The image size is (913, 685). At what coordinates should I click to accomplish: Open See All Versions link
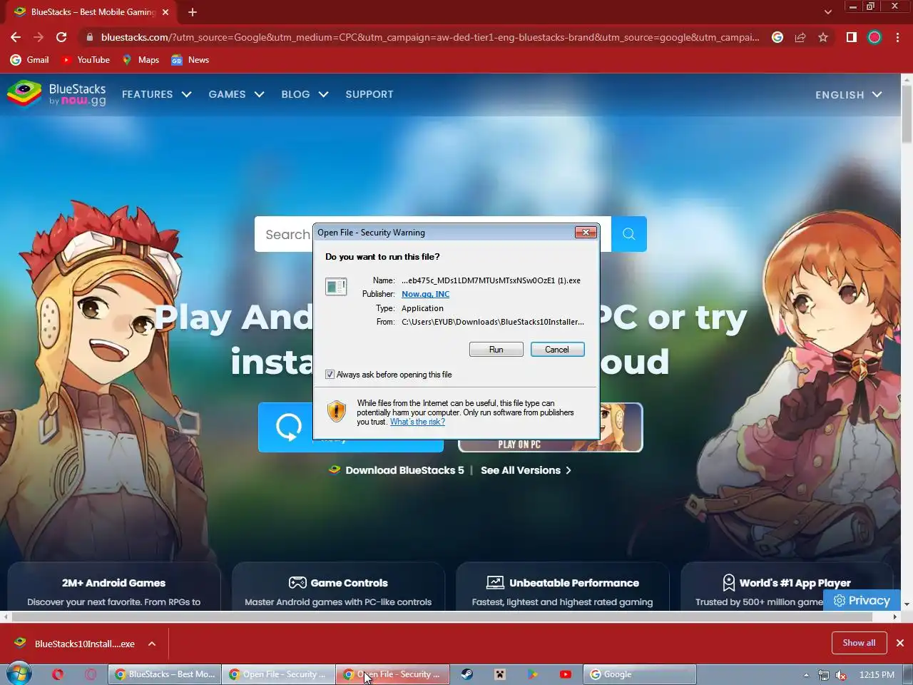pyautogui.click(x=526, y=470)
